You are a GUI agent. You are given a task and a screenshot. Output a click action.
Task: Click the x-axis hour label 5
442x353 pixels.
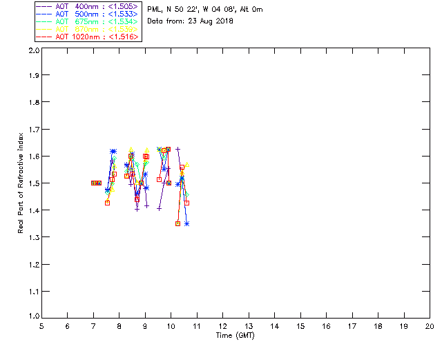tap(41, 326)
